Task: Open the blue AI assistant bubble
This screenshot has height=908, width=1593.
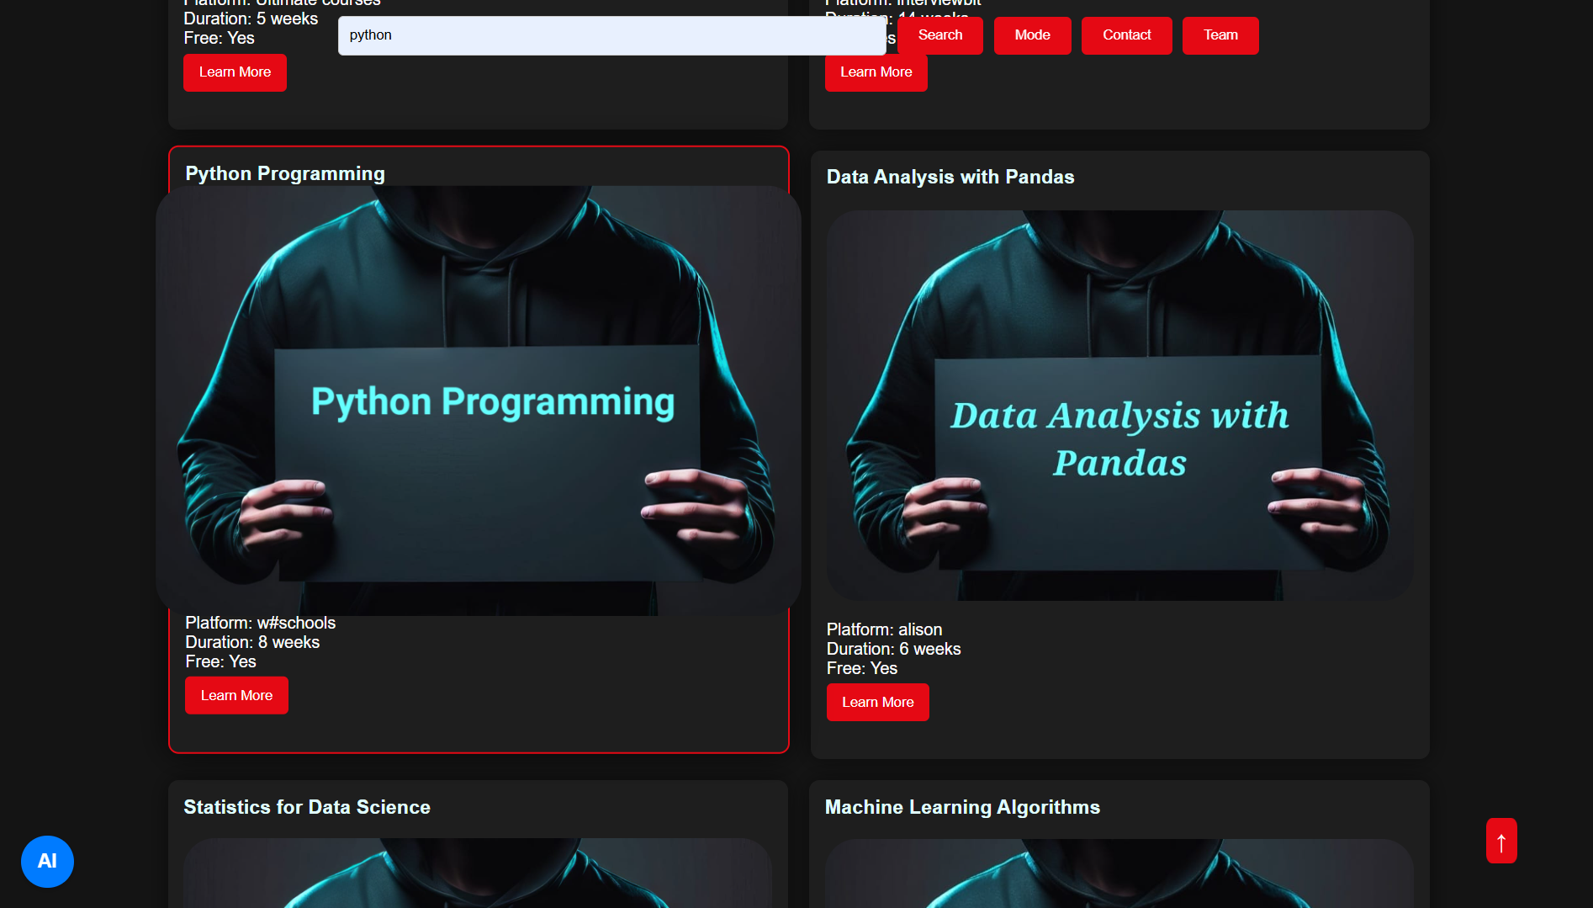Action: pos(47,861)
